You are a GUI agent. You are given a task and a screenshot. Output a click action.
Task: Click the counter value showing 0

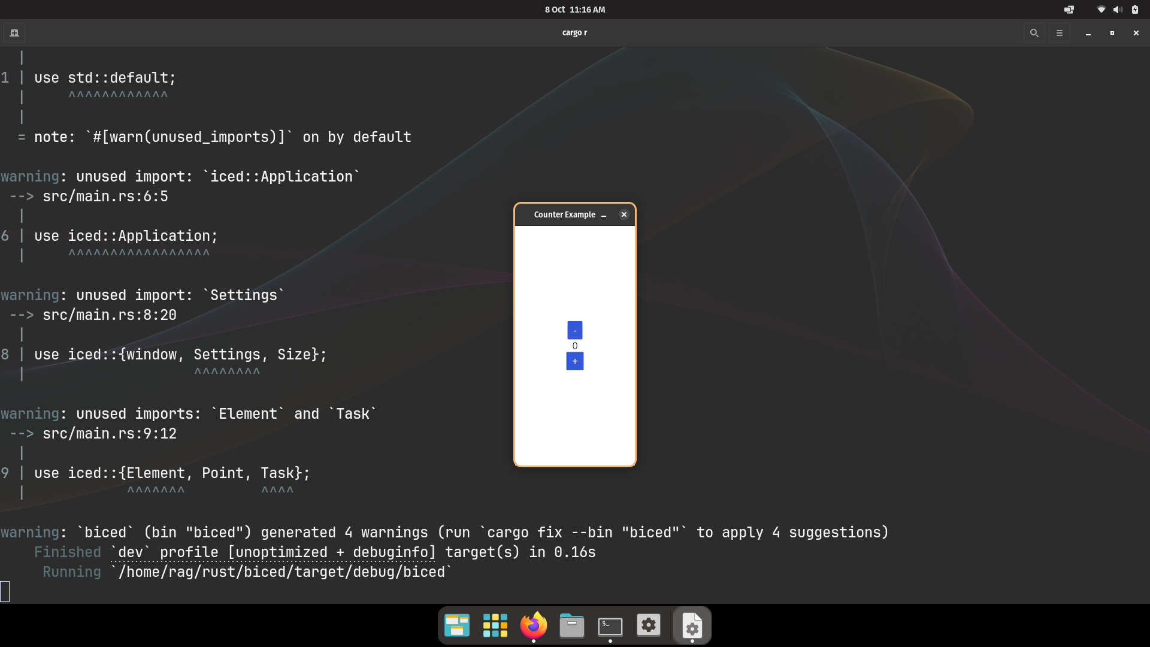click(x=574, y=346)
